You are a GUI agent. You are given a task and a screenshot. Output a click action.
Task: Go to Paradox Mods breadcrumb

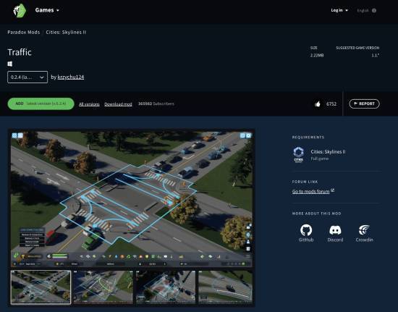(x=24, y=33)
